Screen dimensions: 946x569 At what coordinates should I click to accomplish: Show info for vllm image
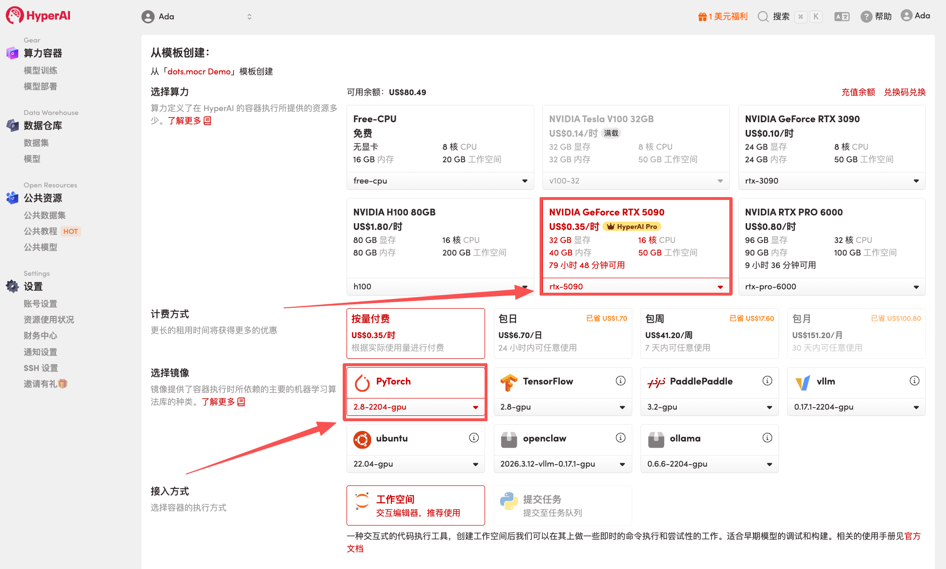coord(914,381)
